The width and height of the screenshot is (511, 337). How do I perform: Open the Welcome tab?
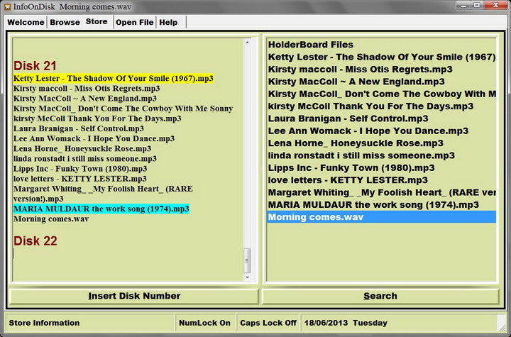tap(26, 22)
